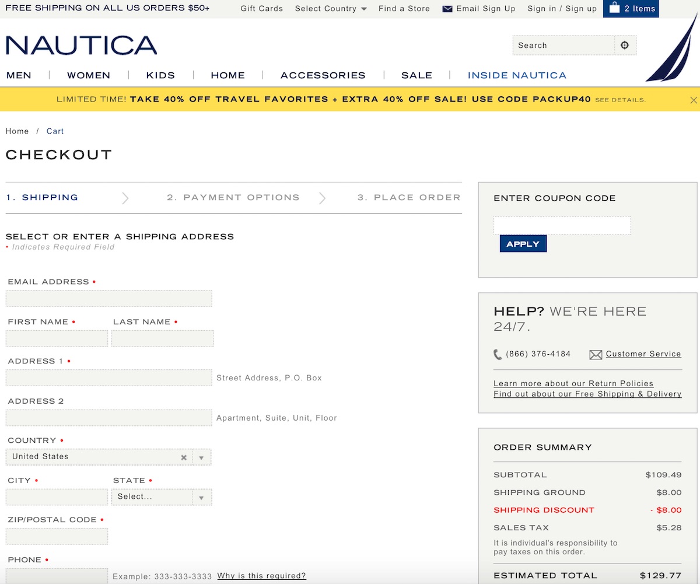Open the Country dropdown arrow
Screen dimensions: 700x584
coord(201,457)
